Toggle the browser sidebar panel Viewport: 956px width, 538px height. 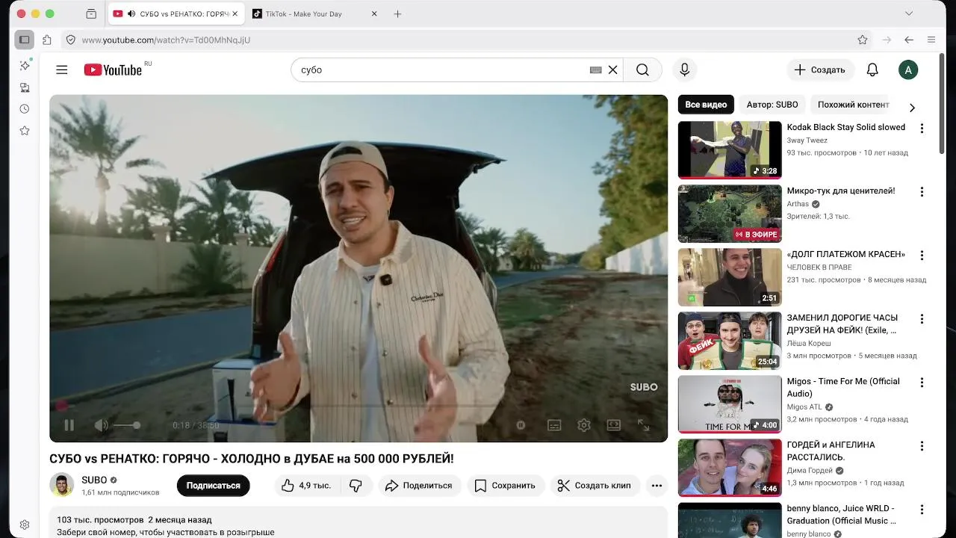coord(25,40)
